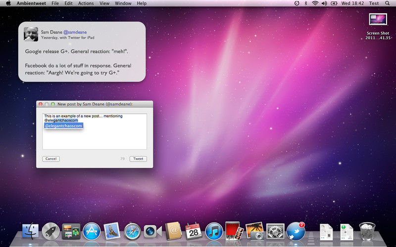Launch Launchpad rocket icon in dock
The width and height of the screenshot is (396, 247).
(x=50, y=231)
